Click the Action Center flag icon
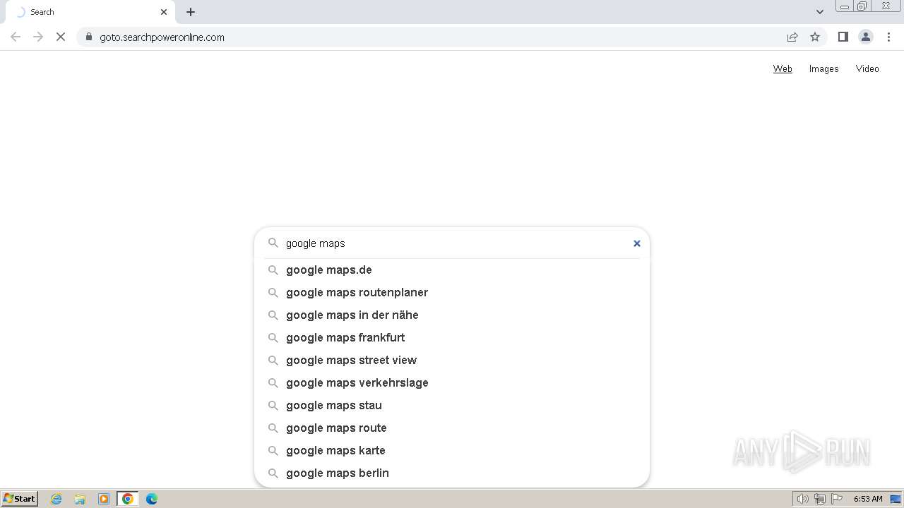 pos(837,499)
